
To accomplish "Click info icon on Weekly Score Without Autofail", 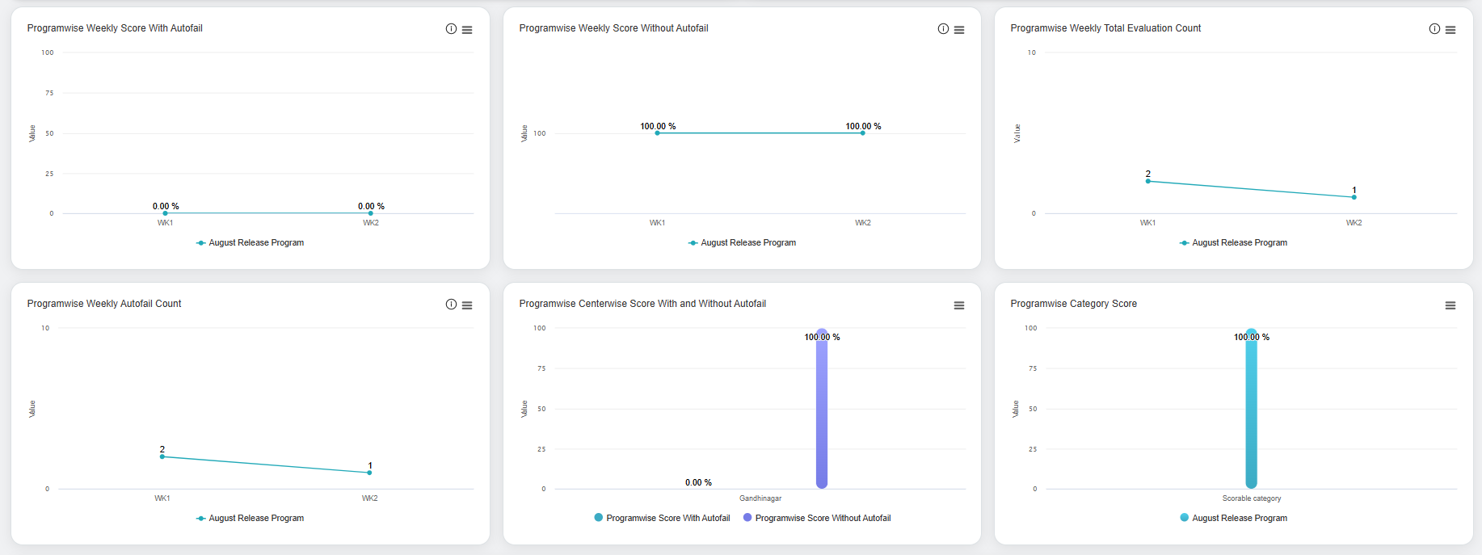I will pos(943,29).
